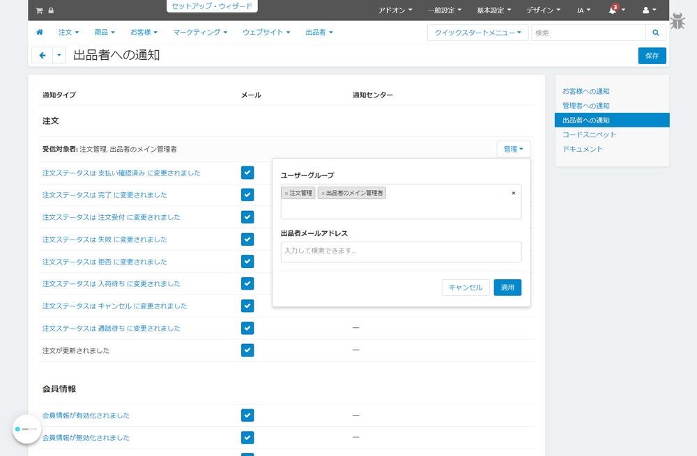Open the JA language dropdown
This screenshot has height=456, width=697.
583,10
